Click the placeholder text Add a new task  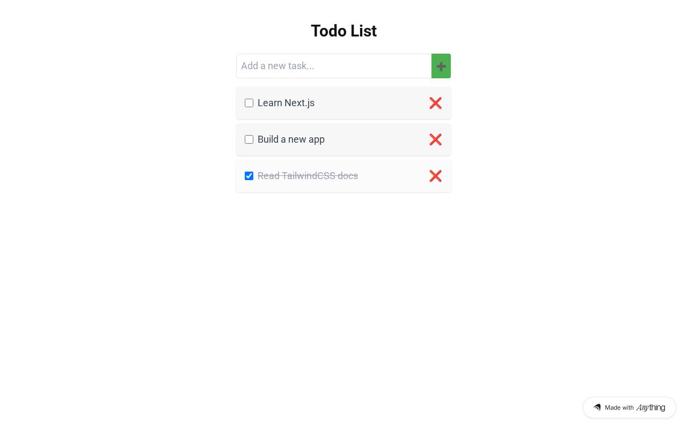[x=277, y=66]
